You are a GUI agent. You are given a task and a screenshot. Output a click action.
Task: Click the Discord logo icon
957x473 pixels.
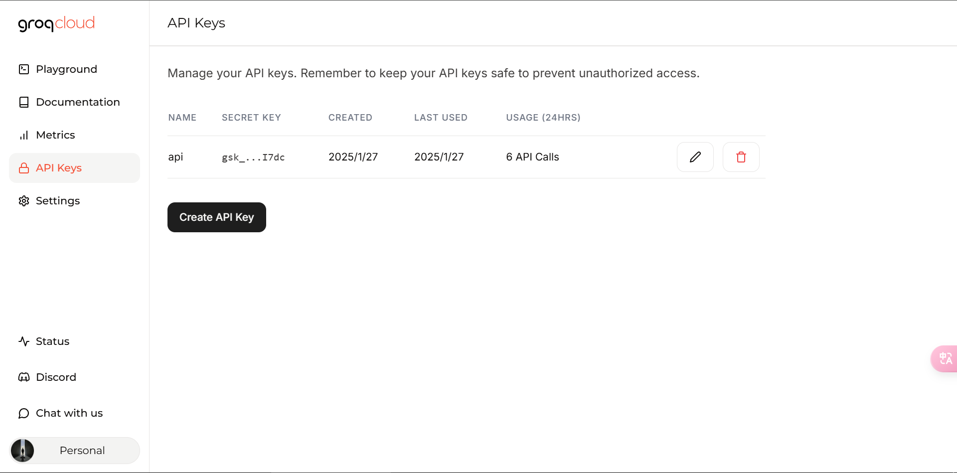[24, 377]
